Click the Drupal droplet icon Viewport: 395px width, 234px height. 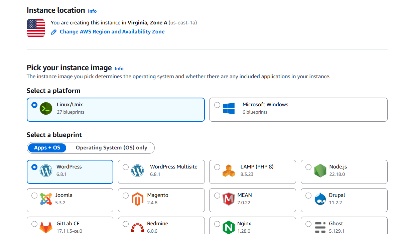coord(320,199)
